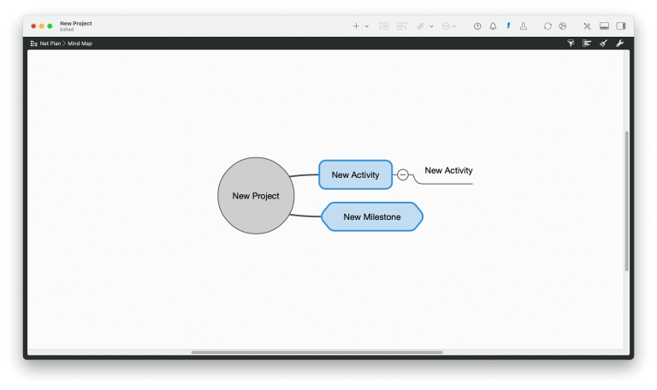Select Net Plan in the breadcrumb bar

(x=50, y=43)
